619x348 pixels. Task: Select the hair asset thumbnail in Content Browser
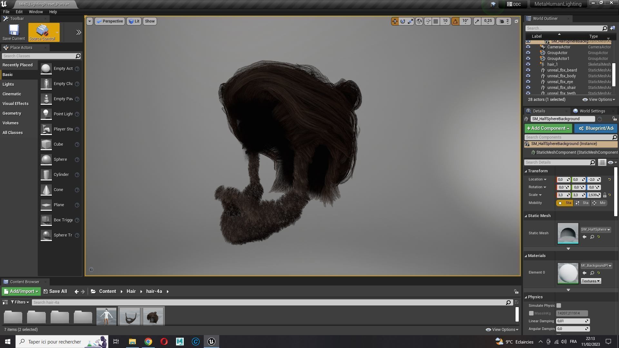click(x=153, y=316)
